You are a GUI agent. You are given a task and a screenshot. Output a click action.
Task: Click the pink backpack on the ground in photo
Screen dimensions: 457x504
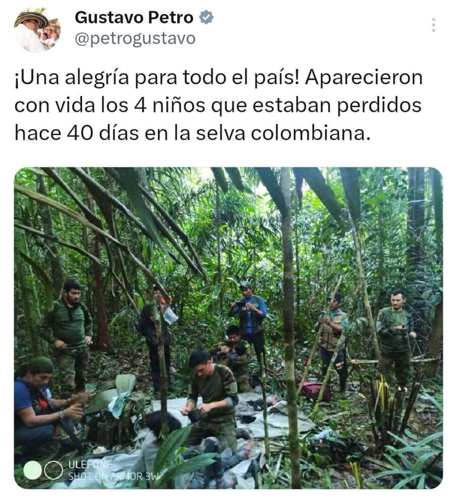[315, 391]
